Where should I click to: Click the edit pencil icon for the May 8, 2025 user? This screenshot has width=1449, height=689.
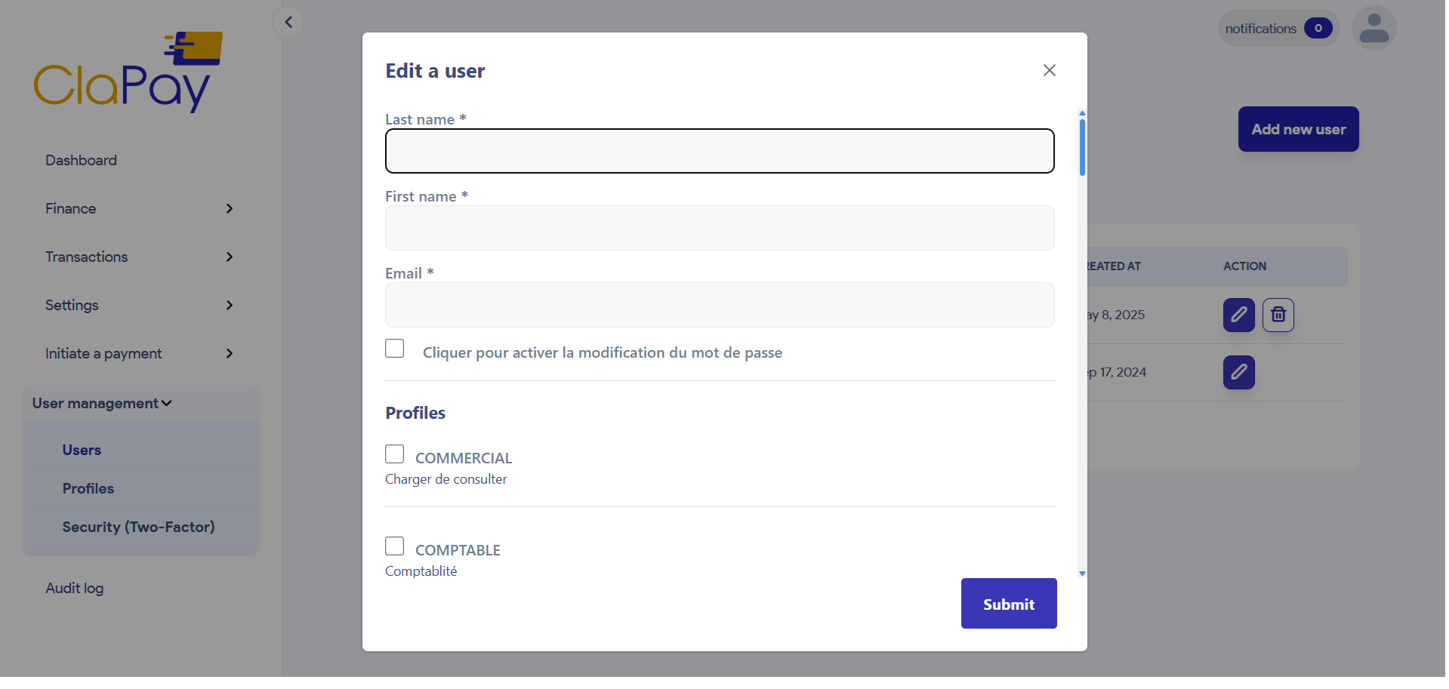[x=1238, y=315]
